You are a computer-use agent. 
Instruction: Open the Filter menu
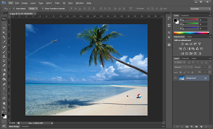(x=57, y=3)
